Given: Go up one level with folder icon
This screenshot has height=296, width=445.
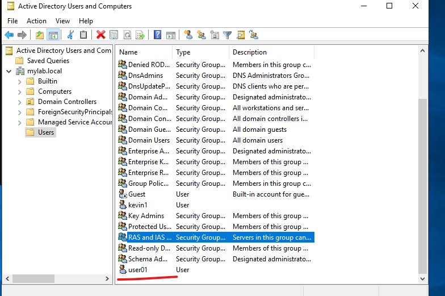Looking at the screenshot, I should [x=40, y=35].
